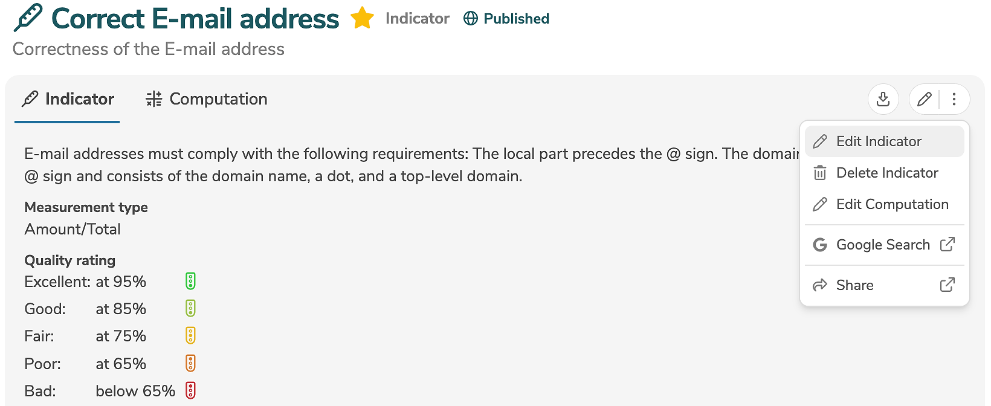Click the red Bad rating traffic light
The height and width of the screenshot is (406, 991).
point(190,391)
